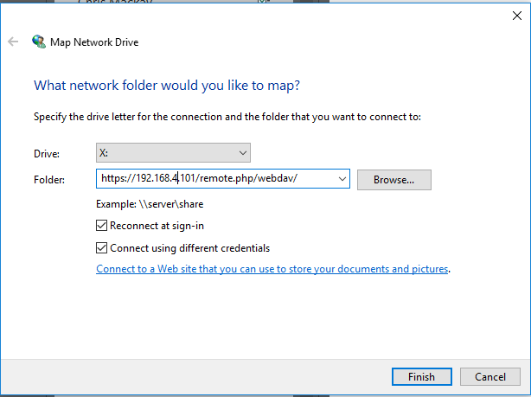Viewport: 531px width, 397px height.
Task: Click the 'What network folder' heading
Action: tap(167, 86)
